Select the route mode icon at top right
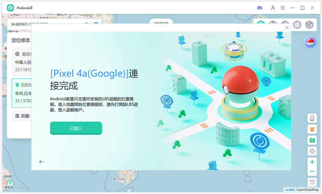This screenshot has height=194, width=322. click(x=309, y=25)
